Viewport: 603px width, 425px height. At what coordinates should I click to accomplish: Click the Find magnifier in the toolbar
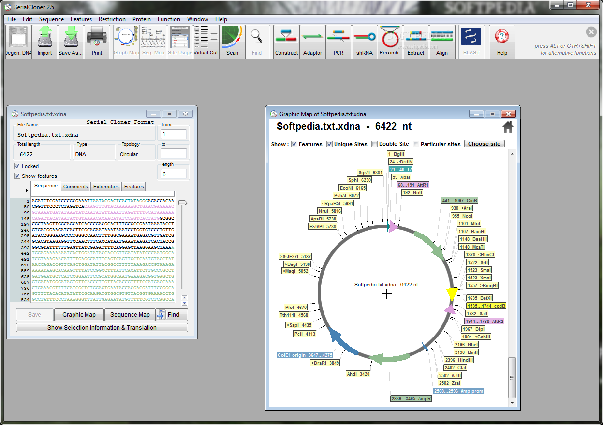[x=257, y=42]
